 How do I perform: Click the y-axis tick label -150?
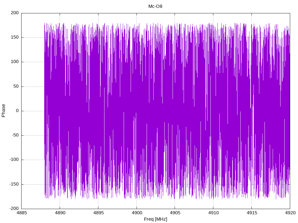pyautogui.click(x=14, y=184)
